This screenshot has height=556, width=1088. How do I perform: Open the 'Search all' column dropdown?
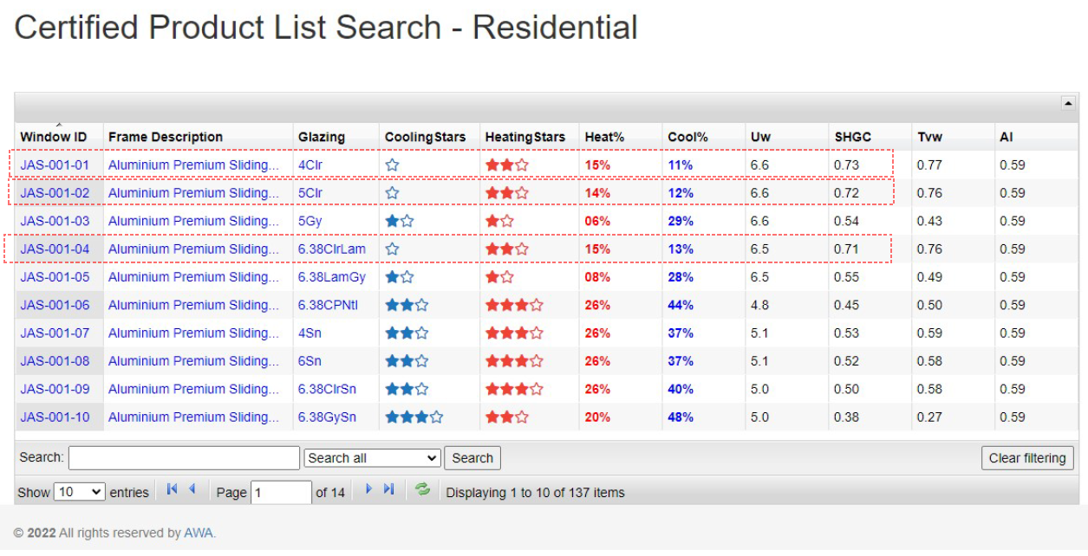(372, 458)
